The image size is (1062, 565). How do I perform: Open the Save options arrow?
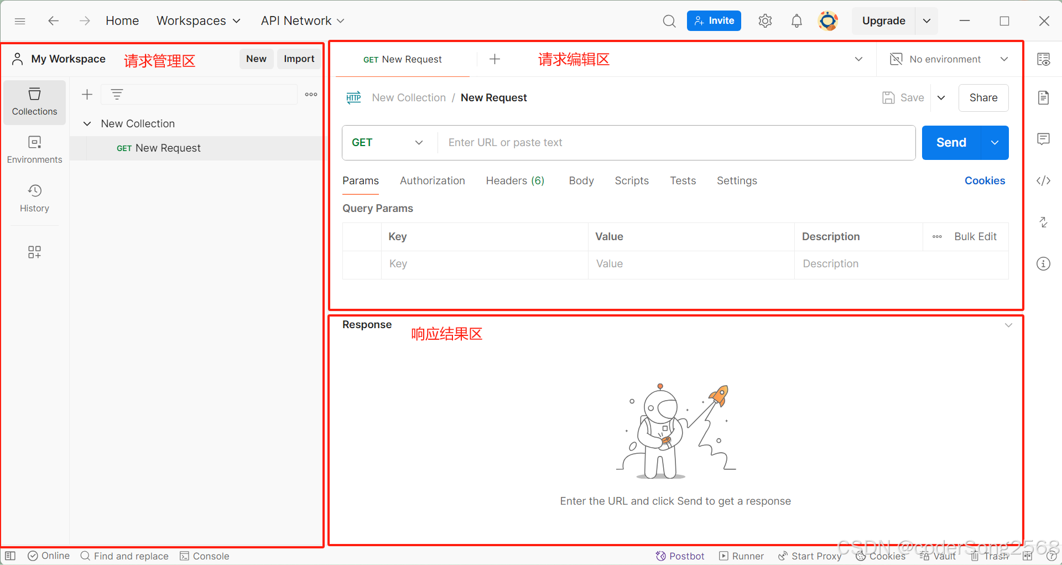941,98
